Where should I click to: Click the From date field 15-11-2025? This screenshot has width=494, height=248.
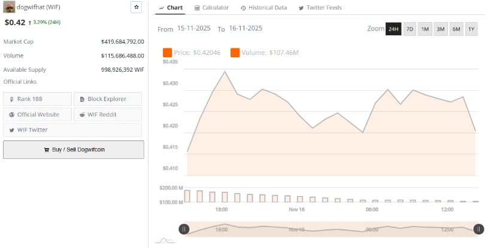194,29
